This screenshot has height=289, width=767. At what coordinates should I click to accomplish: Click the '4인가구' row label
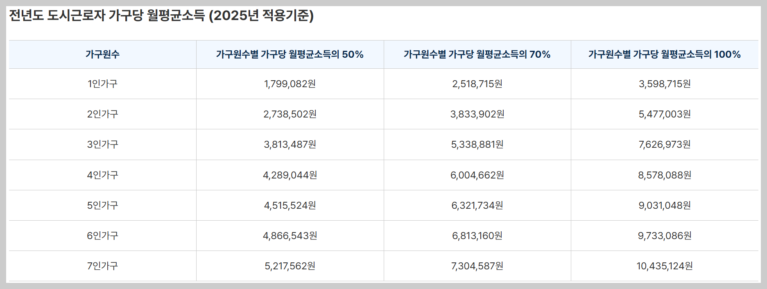(102, 175)
